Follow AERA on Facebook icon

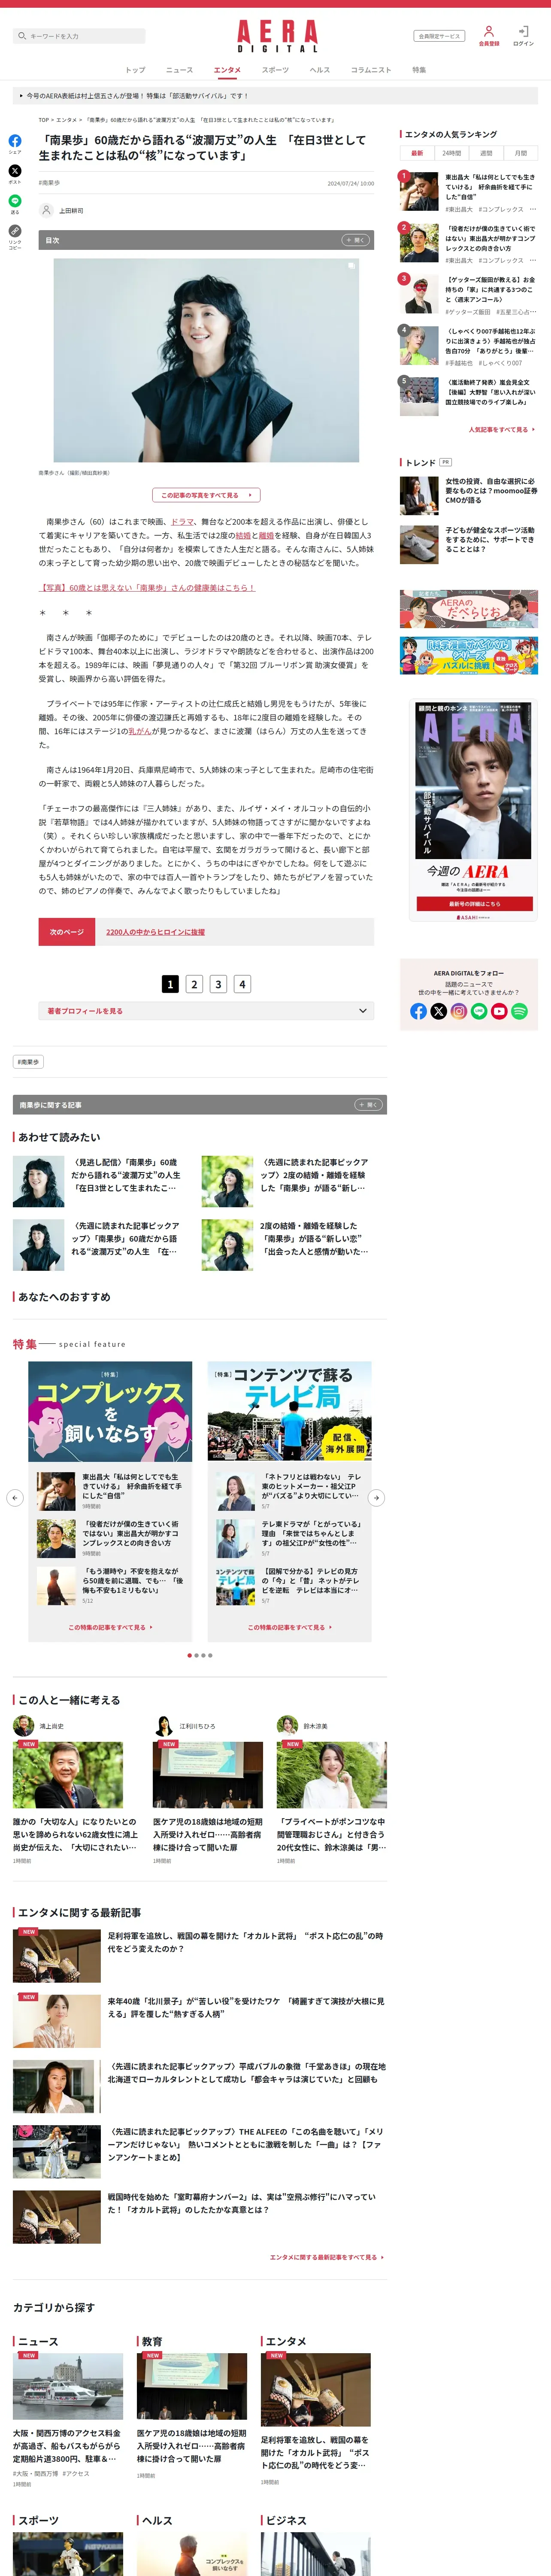point(418,1011)
